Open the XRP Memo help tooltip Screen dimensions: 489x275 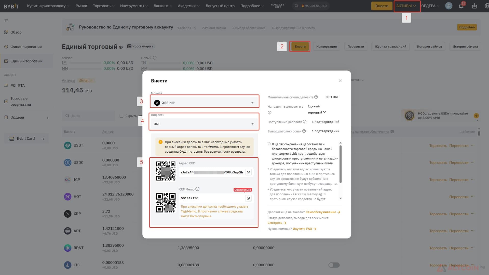coord(197,189)
